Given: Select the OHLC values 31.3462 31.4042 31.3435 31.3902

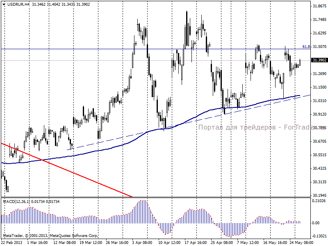Looking at the screenshot, I should [x=61, y=5].
